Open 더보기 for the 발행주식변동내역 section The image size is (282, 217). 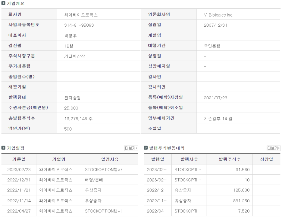[273, 148]
